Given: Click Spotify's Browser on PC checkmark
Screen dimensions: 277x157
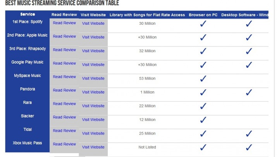Looking at the screenshot, I should (203, 24).
